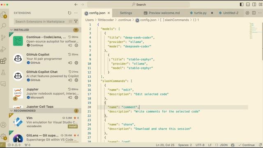Screen dimensions: 263x148
Task: Click remote-window icon for Continue extension
Action: (x=70, y=45)
